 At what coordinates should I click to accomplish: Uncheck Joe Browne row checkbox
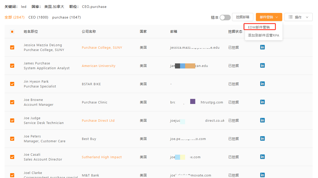coord(12,102)
